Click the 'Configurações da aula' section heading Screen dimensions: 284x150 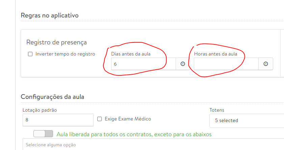[52, 97]
